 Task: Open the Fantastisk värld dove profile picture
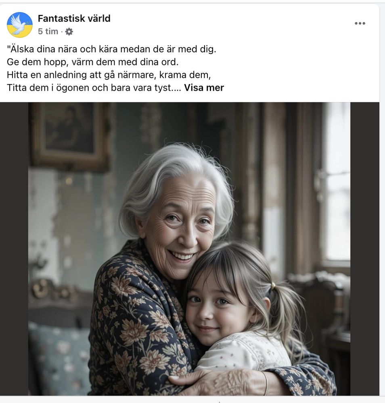(19, 25)
